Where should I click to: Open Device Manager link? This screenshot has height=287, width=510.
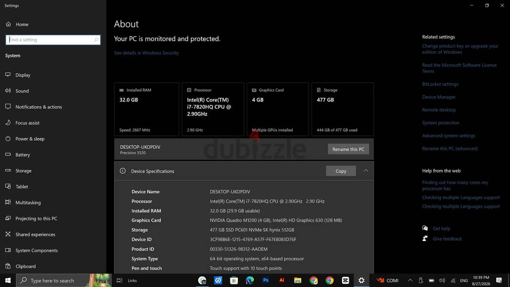(439, 97)
